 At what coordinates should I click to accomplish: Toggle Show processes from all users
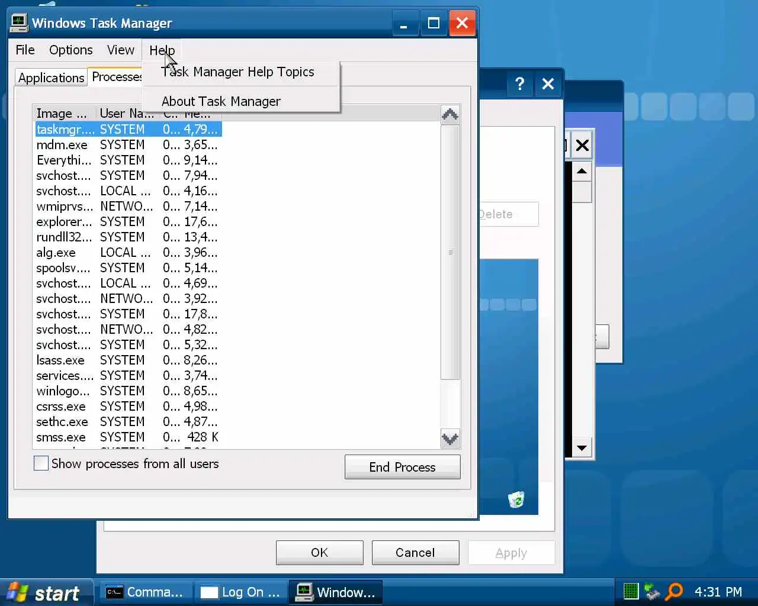coord(41,463)
